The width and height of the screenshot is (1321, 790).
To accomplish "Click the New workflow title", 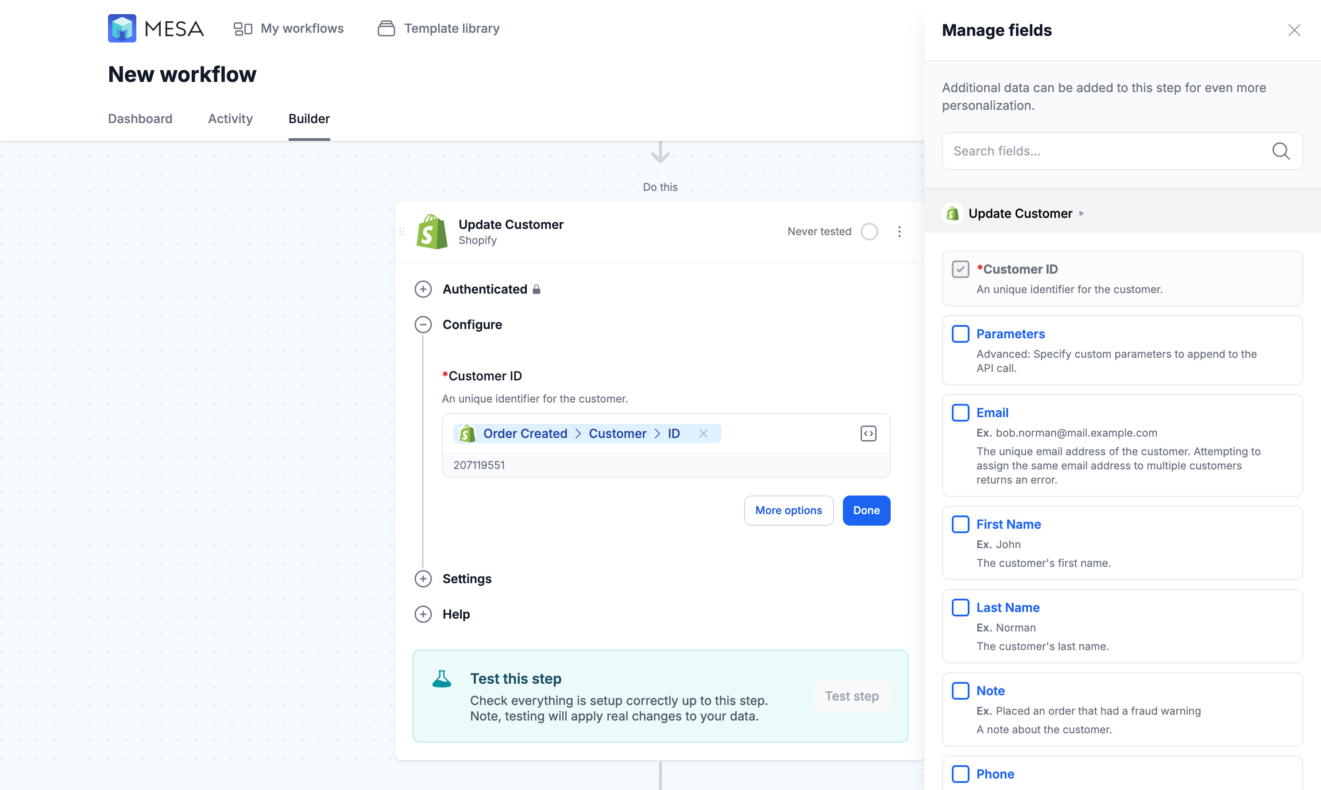I will (182, 74).
